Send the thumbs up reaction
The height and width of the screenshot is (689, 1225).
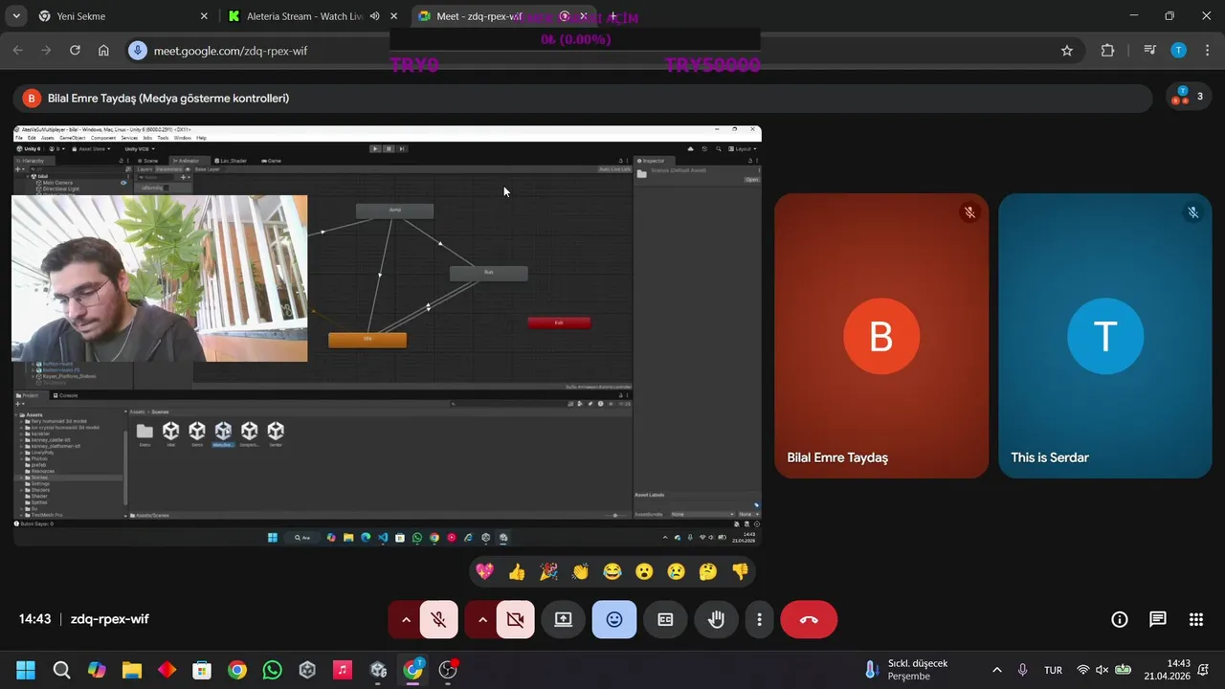(x=517, y=571)
